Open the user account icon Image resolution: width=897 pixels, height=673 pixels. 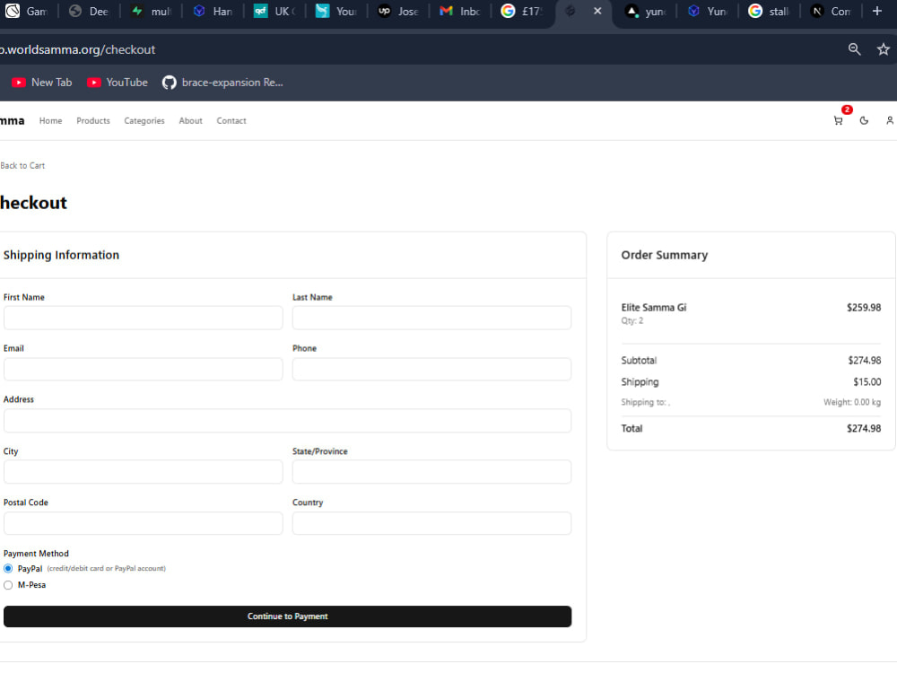point(890,121)
